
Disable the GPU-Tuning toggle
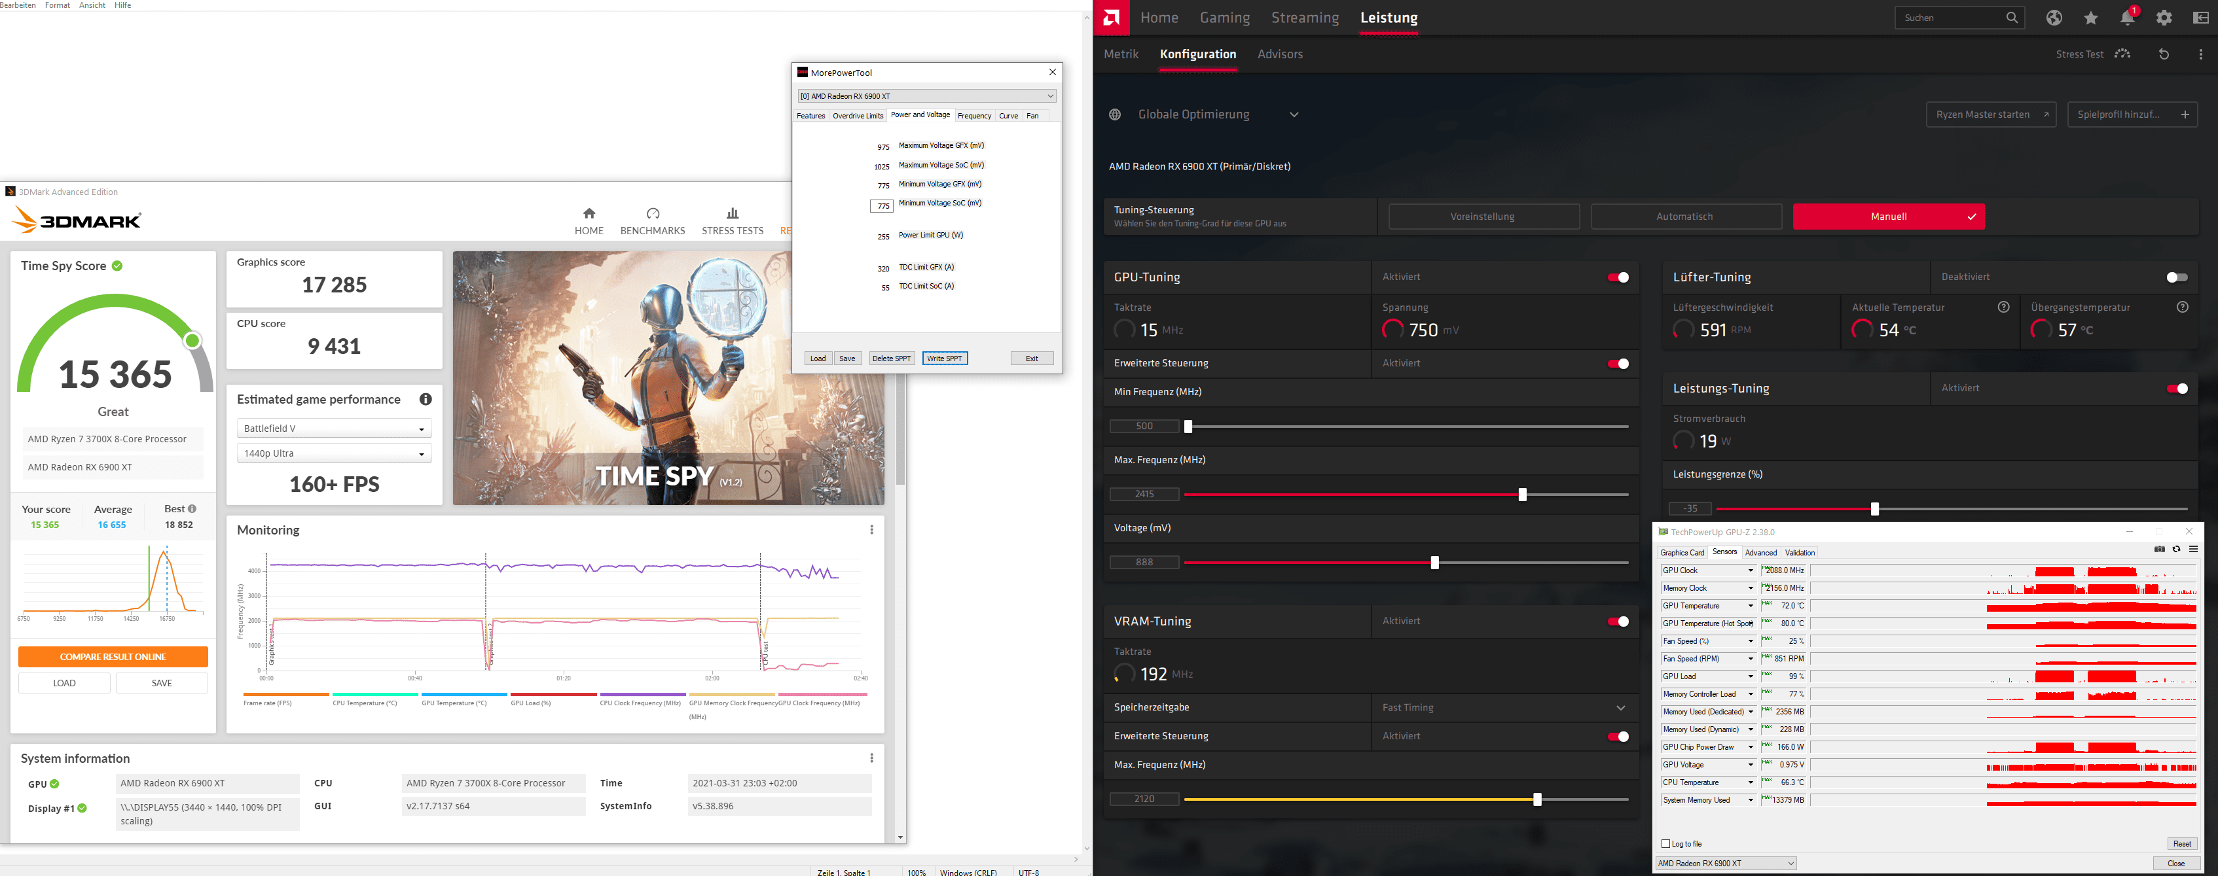coord(1618,277)
